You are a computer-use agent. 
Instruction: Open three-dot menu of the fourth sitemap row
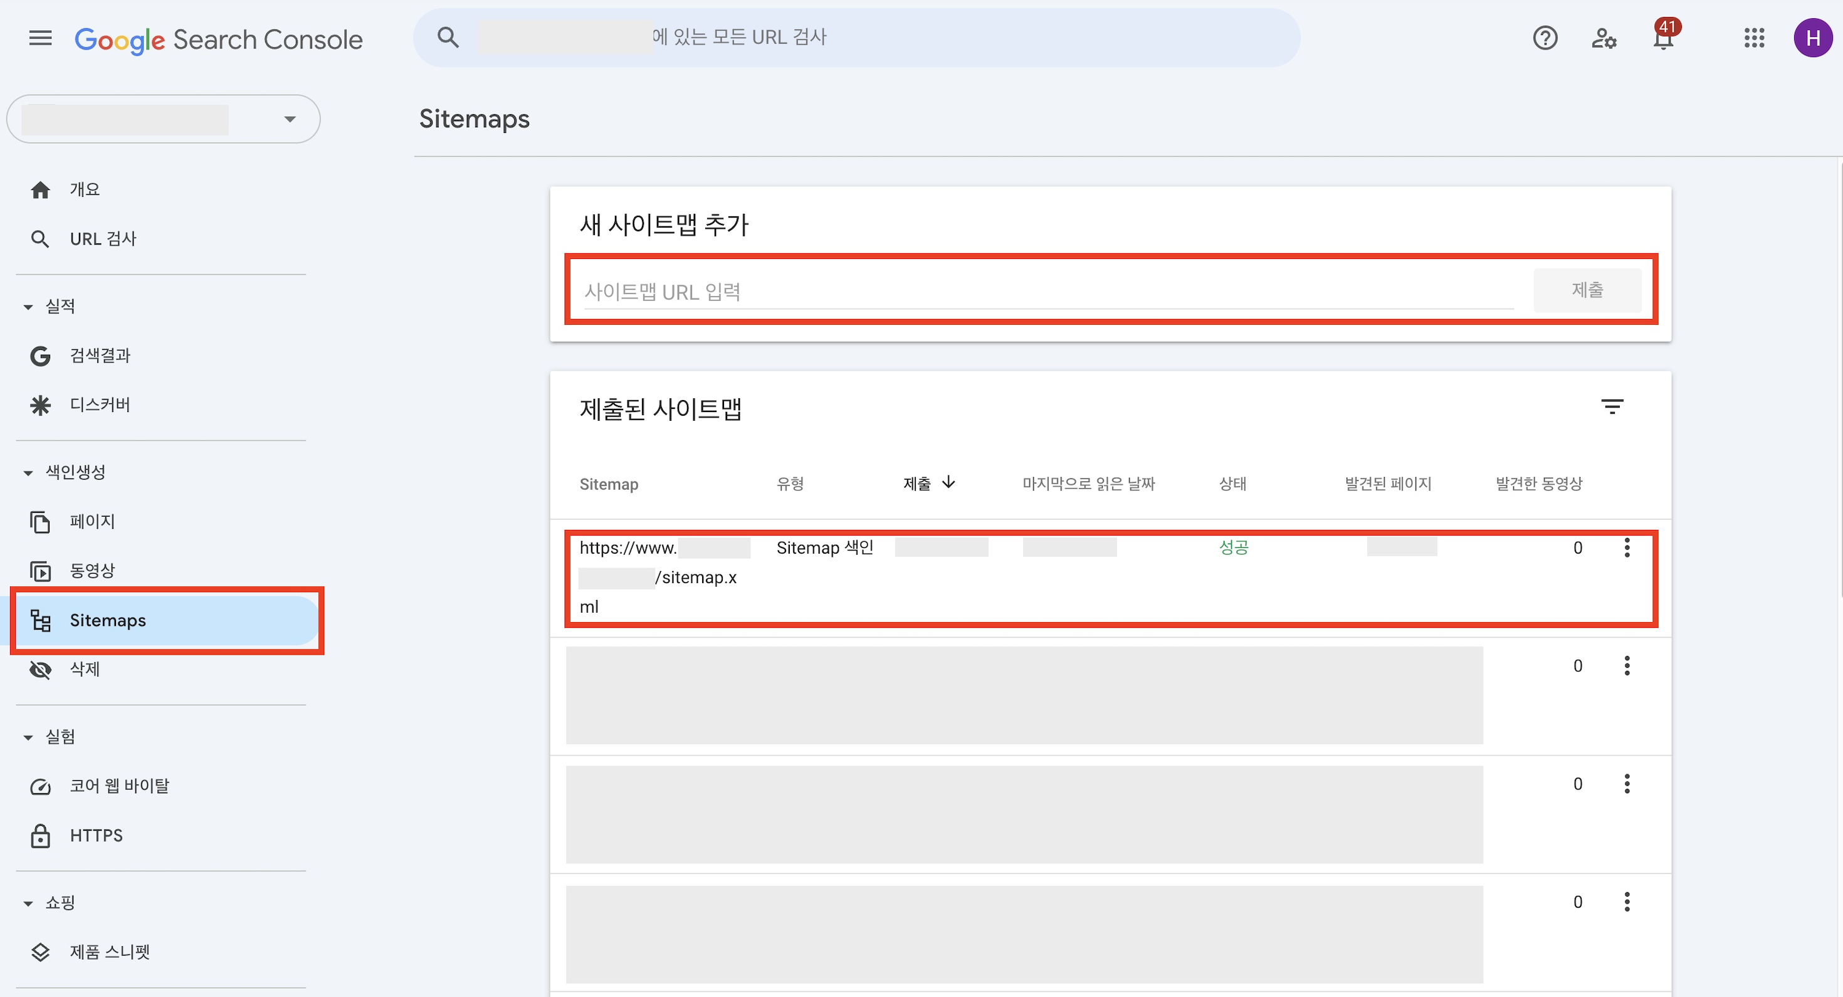(1627, 902)
